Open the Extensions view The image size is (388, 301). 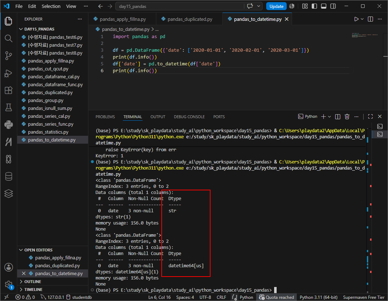pyautogui.click(x=8, y=90)
